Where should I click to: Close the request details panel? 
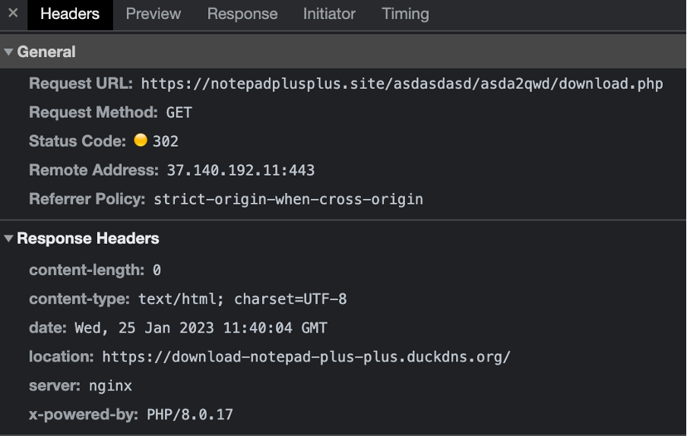[13, 13]
